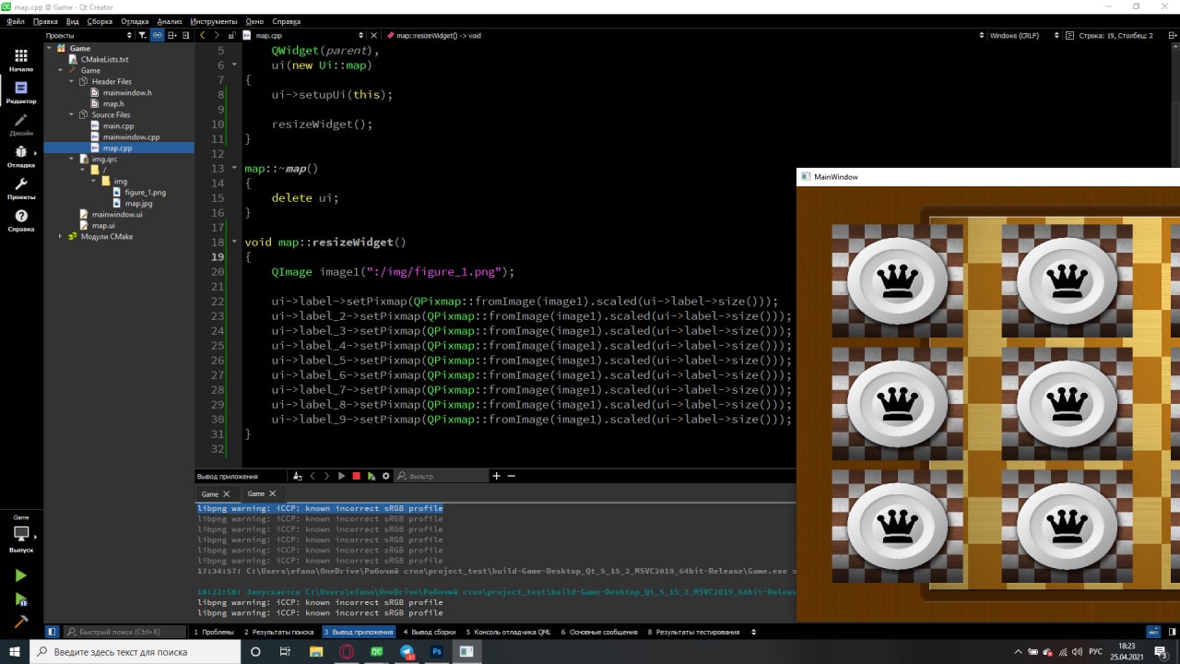Toggle the left sidebar visibility button

pyautogui.click(x=52, y=632)
